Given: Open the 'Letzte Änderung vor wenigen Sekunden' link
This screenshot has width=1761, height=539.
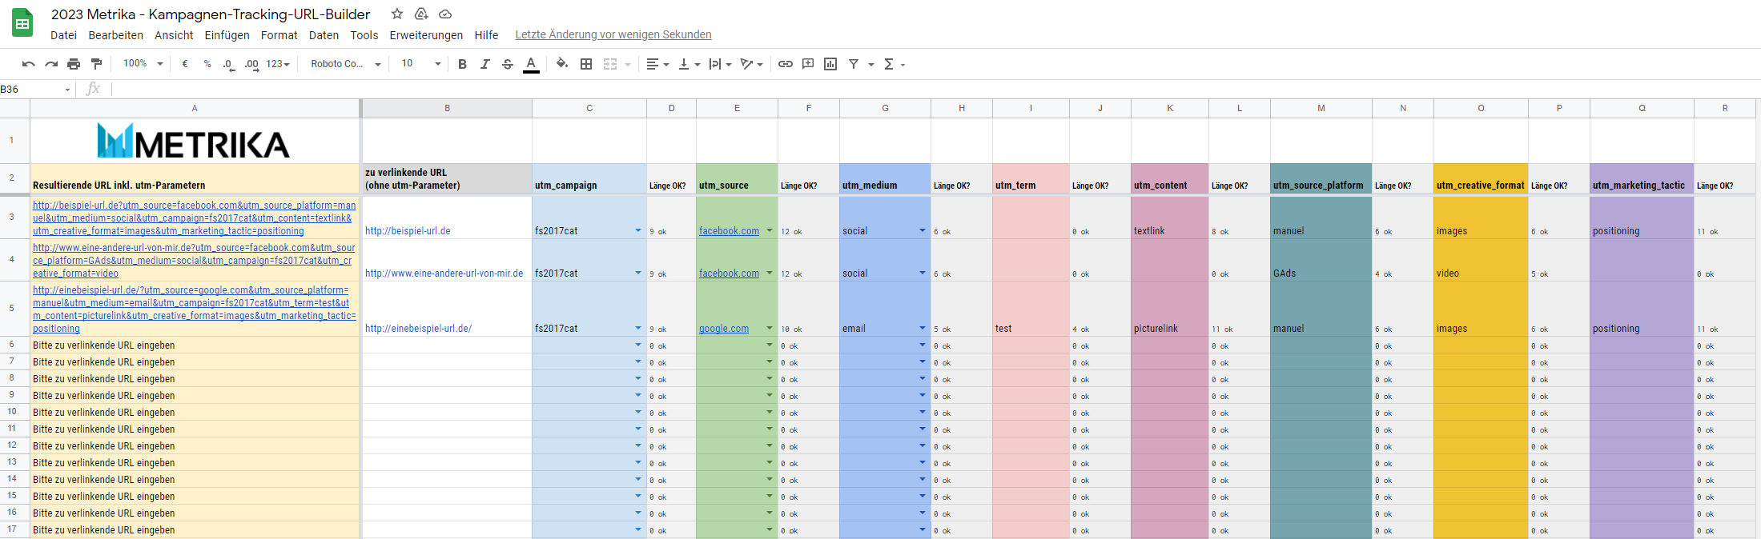Looking at the screenshot, I should click(613, 34).
